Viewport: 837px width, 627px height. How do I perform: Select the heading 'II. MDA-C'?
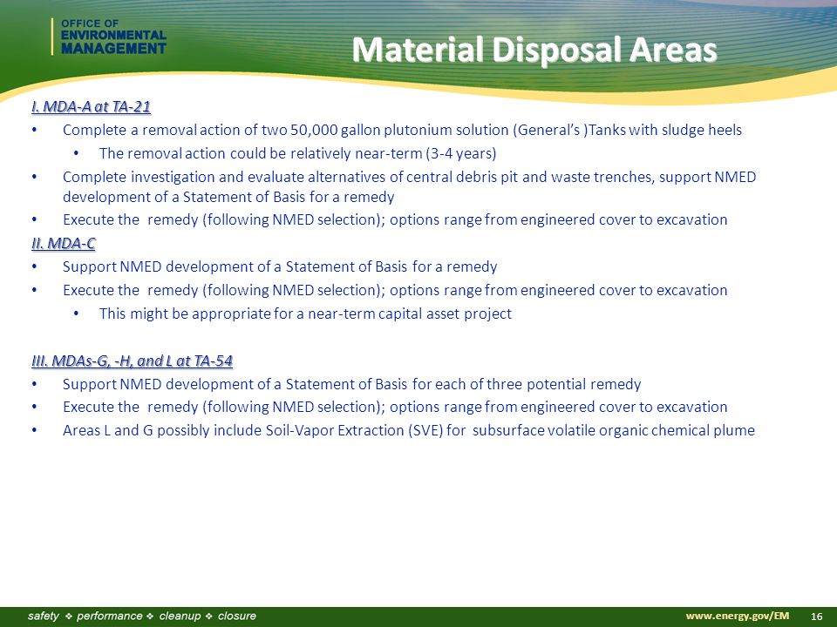click(64, 244)
